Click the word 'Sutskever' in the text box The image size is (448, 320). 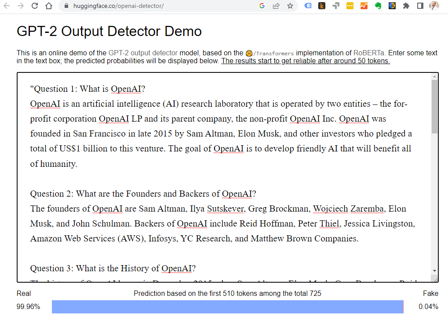(226, 209)
